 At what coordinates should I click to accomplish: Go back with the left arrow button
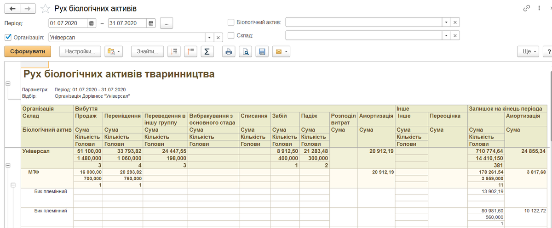coord(13,9)
